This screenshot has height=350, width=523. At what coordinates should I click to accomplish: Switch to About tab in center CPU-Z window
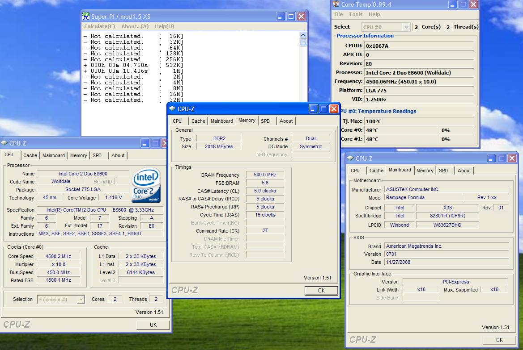tap(286, 121)
